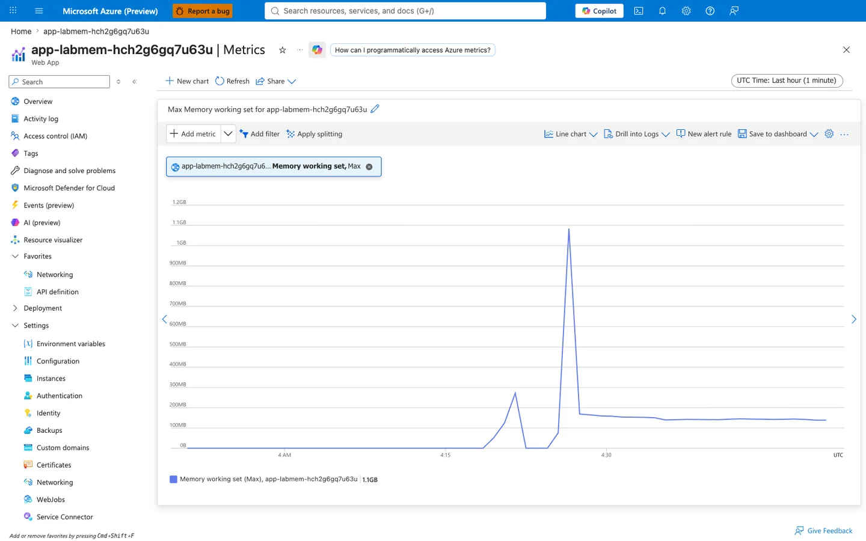Viewport: 866px width, 541px height.
Task: Remove the Memory working set metric pill
Action: click(369, 167)
